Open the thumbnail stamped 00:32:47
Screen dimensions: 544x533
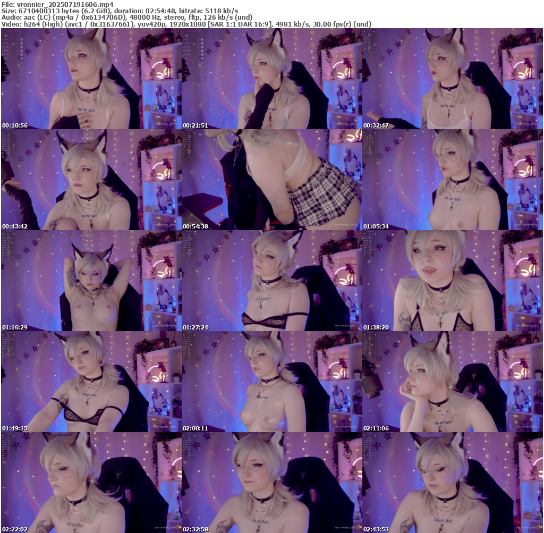coord(453,79)
